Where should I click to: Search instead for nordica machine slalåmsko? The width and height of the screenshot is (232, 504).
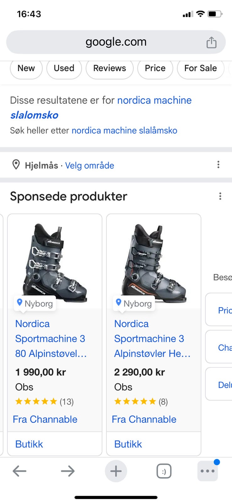click(x=124, y=130)
